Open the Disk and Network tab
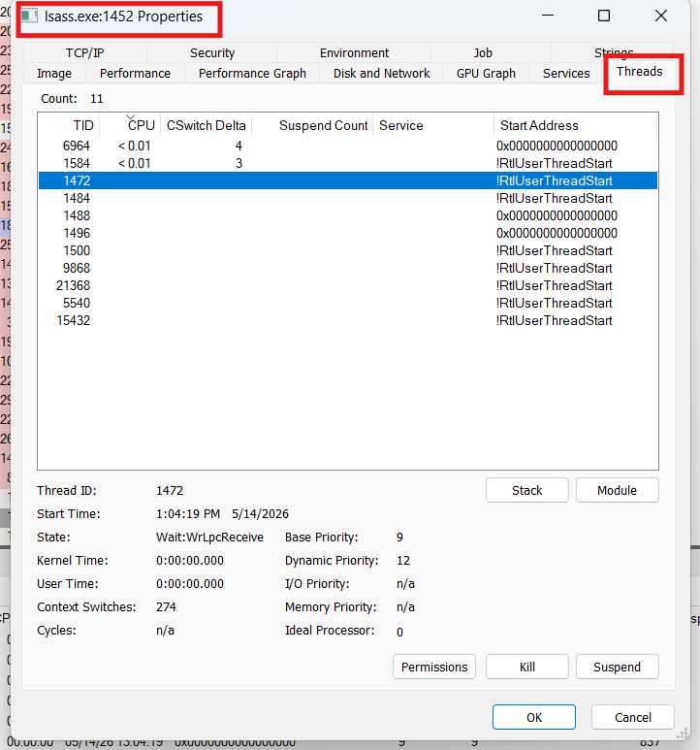700x750 pixels. [x=381, y=73]
